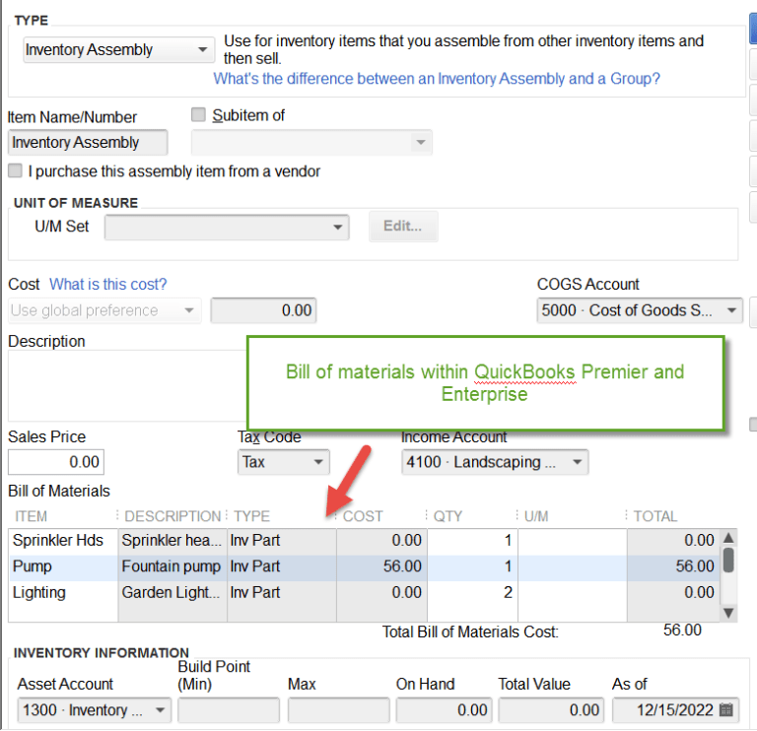
Task: Enable I purchase this assembly item from a vendor
Action: [15, 170]
